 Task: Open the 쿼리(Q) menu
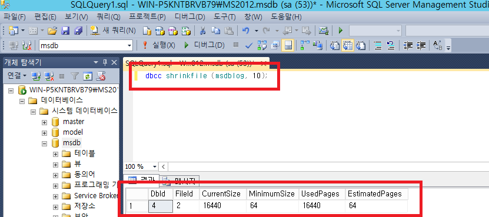pyautogui.click(x=108, y=16)
